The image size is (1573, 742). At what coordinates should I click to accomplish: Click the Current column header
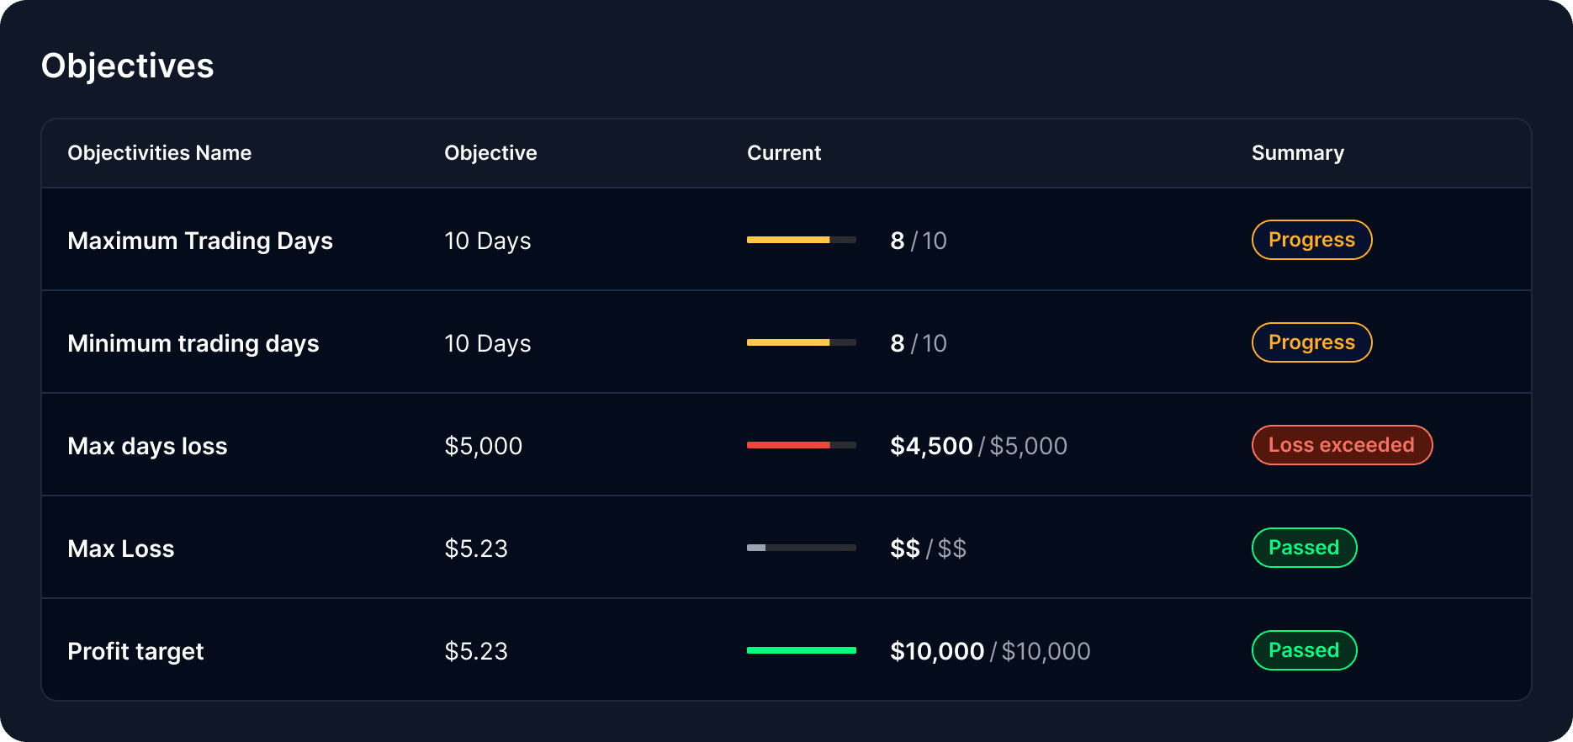pos(784,153)
